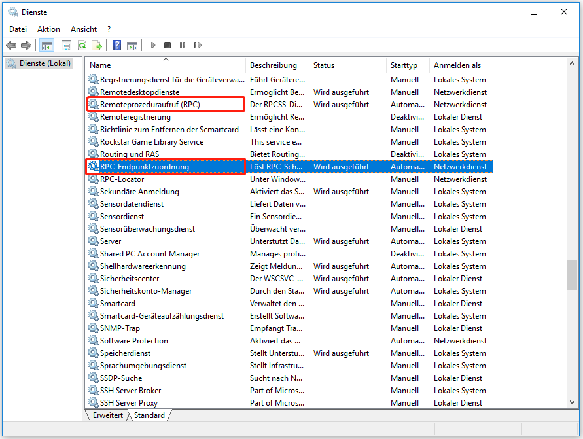Click gear icon of SNMP-Trap row
Screen dimensions: 583x439
tap(94, 328)
